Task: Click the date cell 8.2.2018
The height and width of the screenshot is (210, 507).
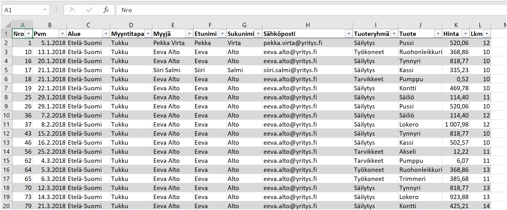Action: coord(50,124)
